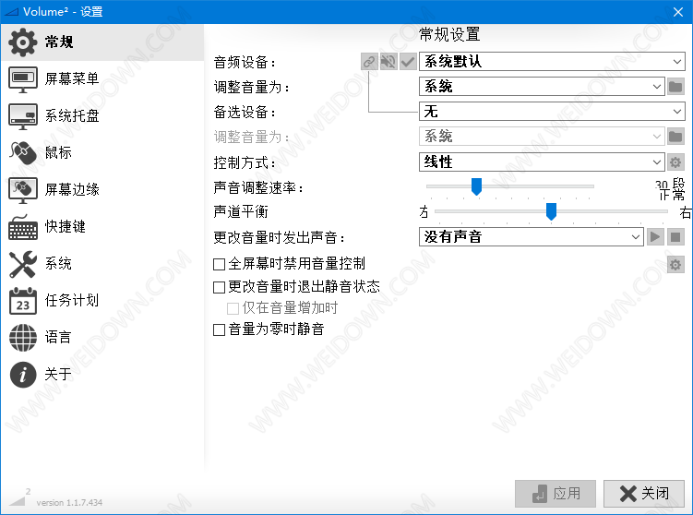This screenshot has height=515, width=693.
Task: Click the 备选设备 label
Action: tap(245, 113)
